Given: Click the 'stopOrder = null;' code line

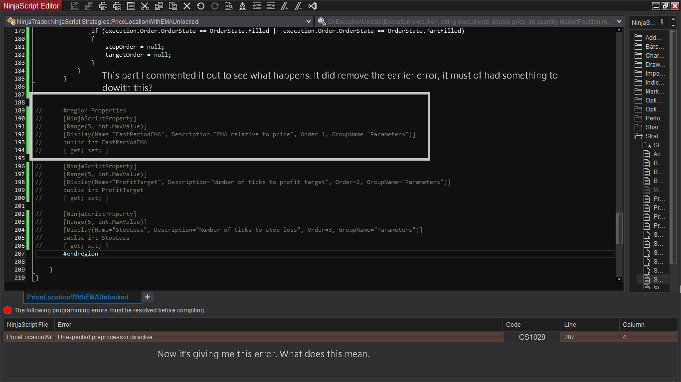Looking at the screenshot, I should 135,47.
